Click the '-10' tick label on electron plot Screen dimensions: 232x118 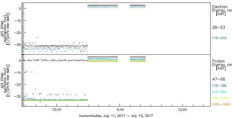click(x=18, y=20)
